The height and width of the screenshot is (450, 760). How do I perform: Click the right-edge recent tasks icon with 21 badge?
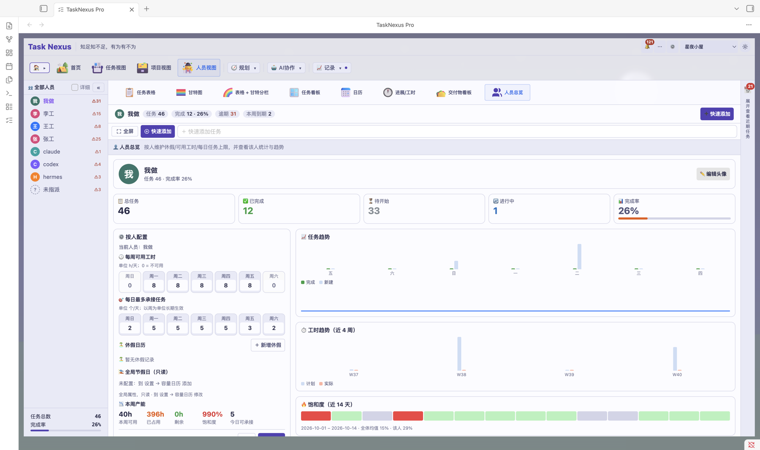coord(748,89)
